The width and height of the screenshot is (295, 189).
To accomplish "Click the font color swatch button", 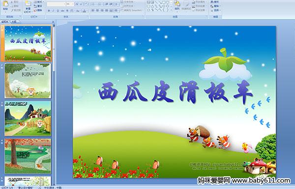I will click(84, 11).
